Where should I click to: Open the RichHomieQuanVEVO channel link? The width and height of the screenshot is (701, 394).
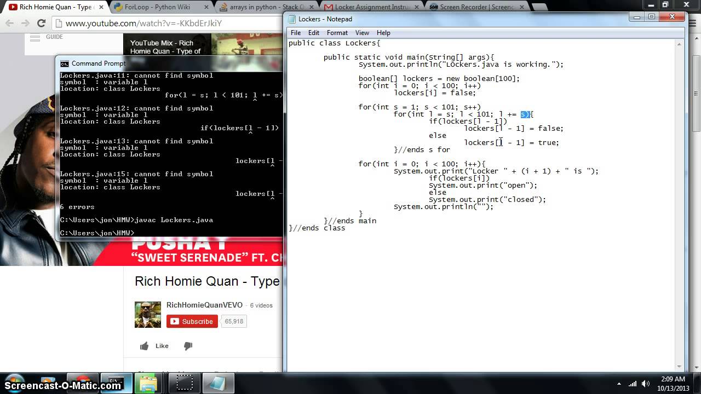204,305
